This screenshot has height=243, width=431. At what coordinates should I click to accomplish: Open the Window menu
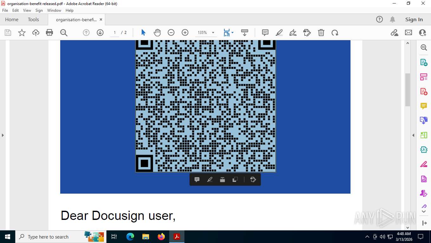(54, 10)
